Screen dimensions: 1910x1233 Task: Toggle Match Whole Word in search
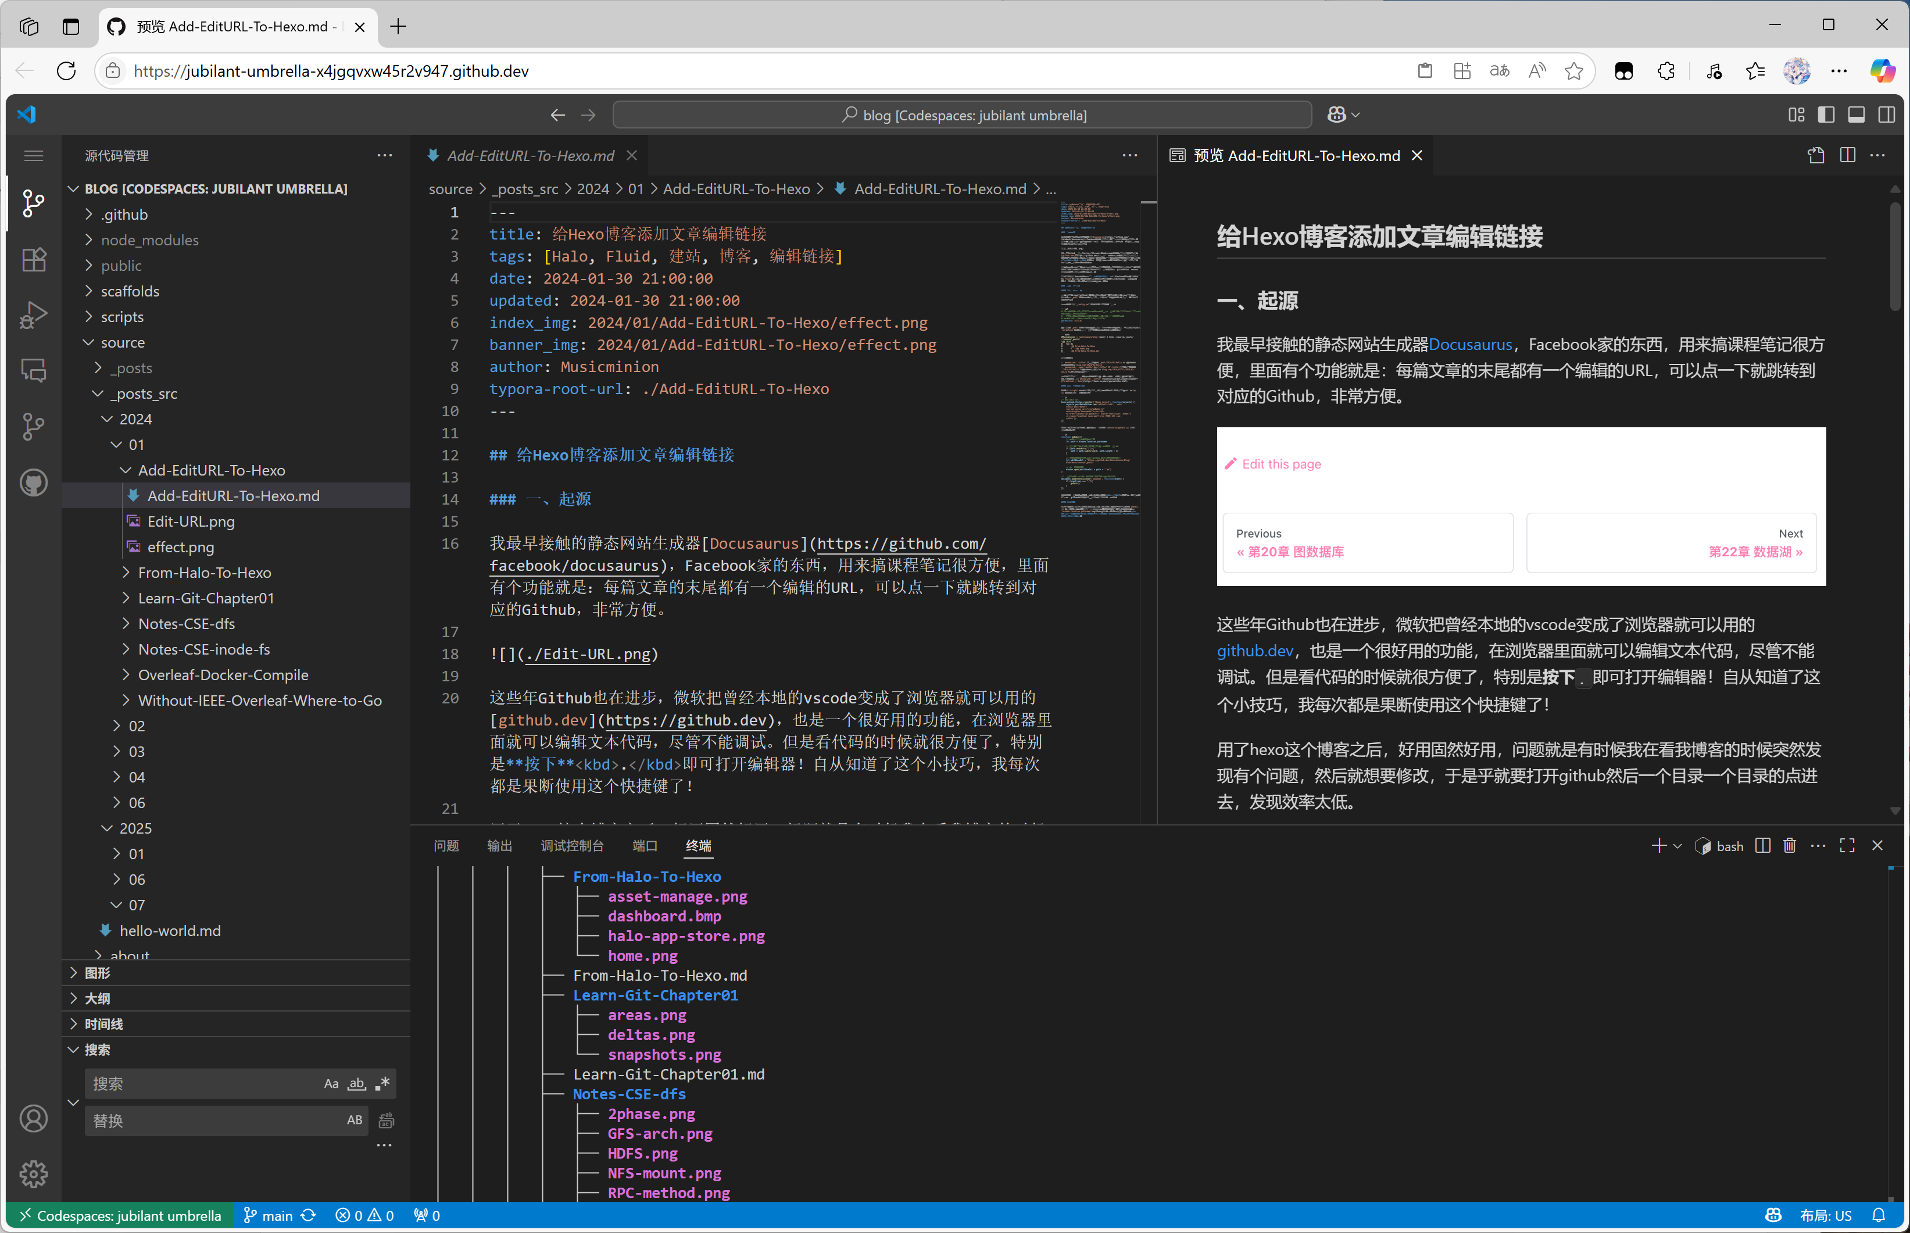pyautogui.click(x=357, y=1083)
